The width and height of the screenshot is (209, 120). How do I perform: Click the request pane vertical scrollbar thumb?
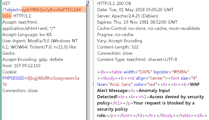pyautogui.click(x=88, y=62)
